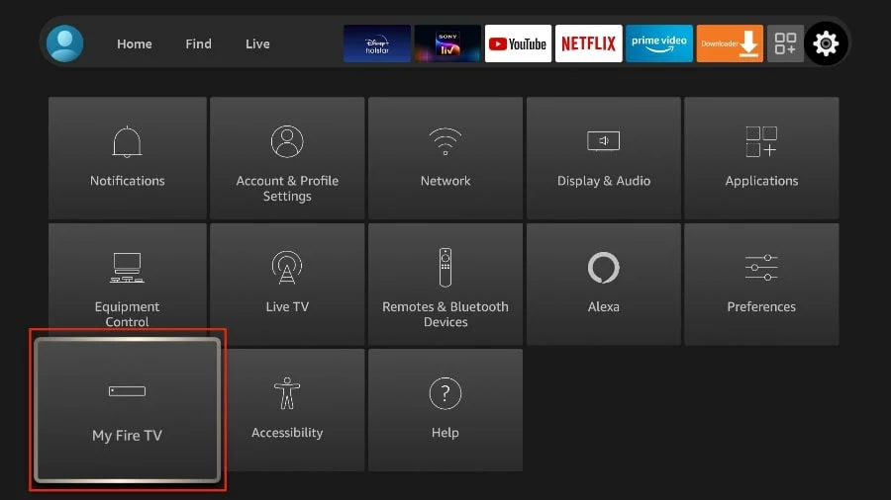Select the Equipment Control tile
Screen dimensions: 891x500
coord(128,284)
